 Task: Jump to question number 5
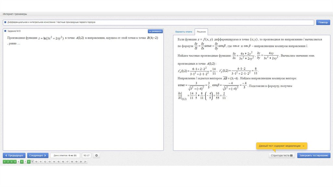click(18, 162)
